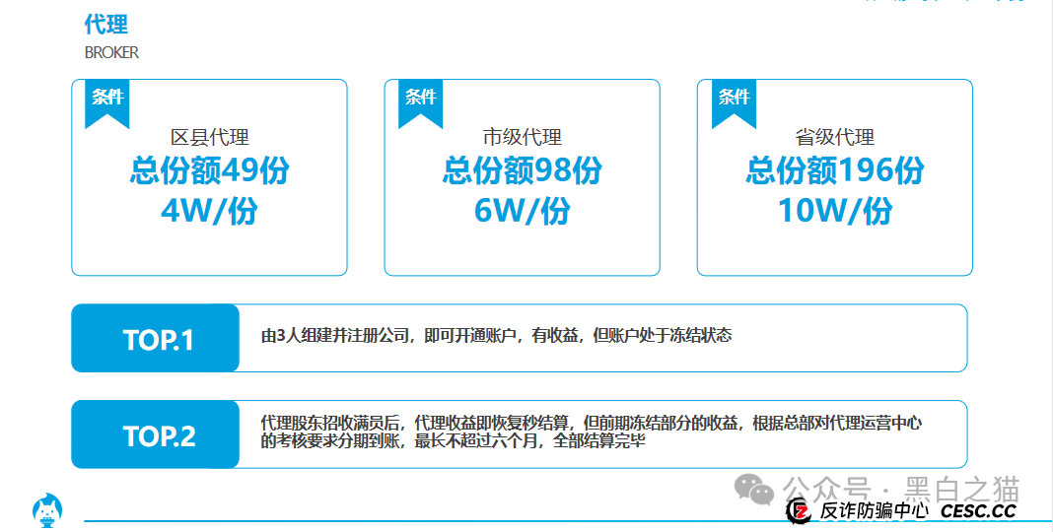1053x532 pixels.
Task: Click the 省级代理 title
Action: pos(835,138)
